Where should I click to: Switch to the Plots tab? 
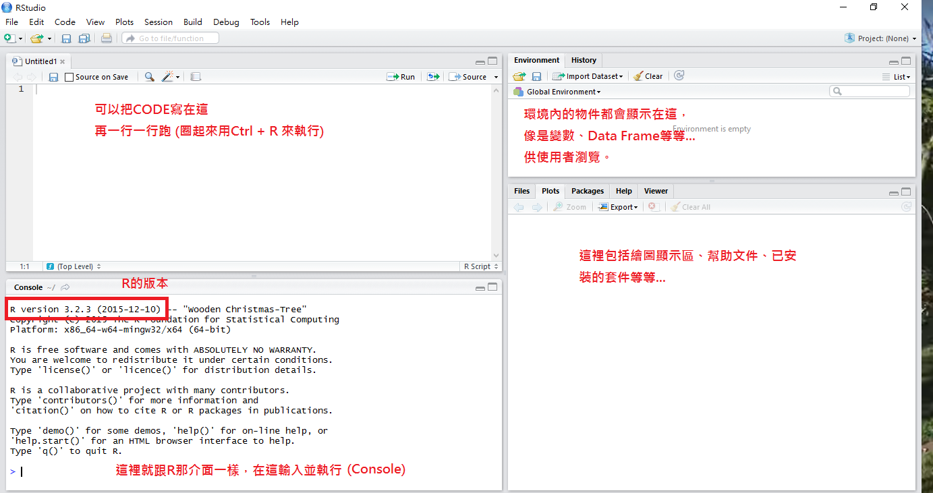click(550, 191)
